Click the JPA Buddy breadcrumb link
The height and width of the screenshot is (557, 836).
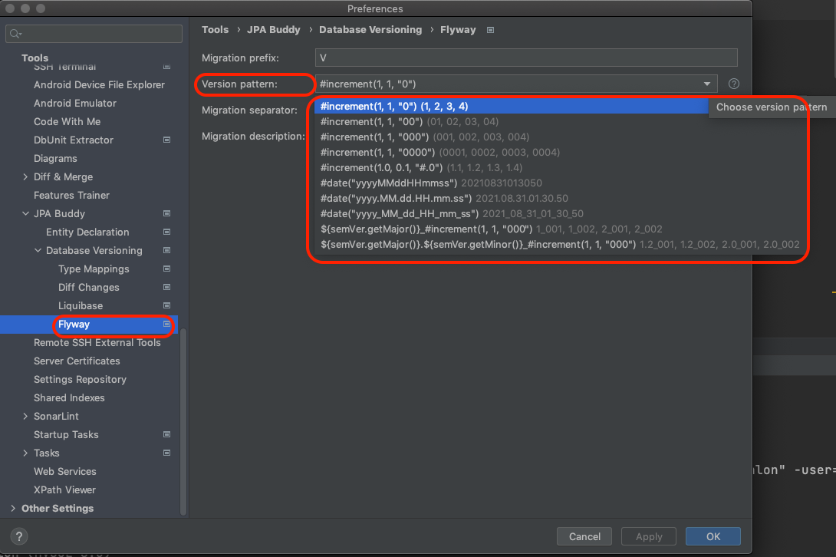pos(274,30)
